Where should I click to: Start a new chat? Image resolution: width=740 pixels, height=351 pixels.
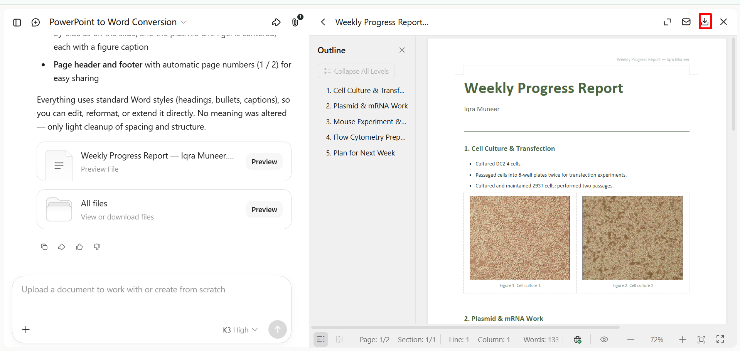pos(35,22)
